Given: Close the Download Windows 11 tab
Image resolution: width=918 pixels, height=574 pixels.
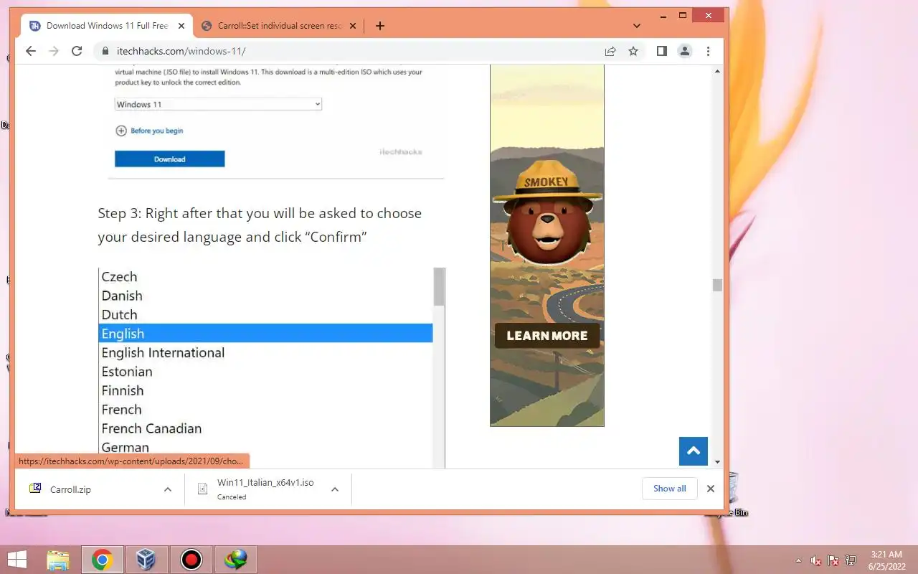Looking at the screenshot, I should [181, 26].
